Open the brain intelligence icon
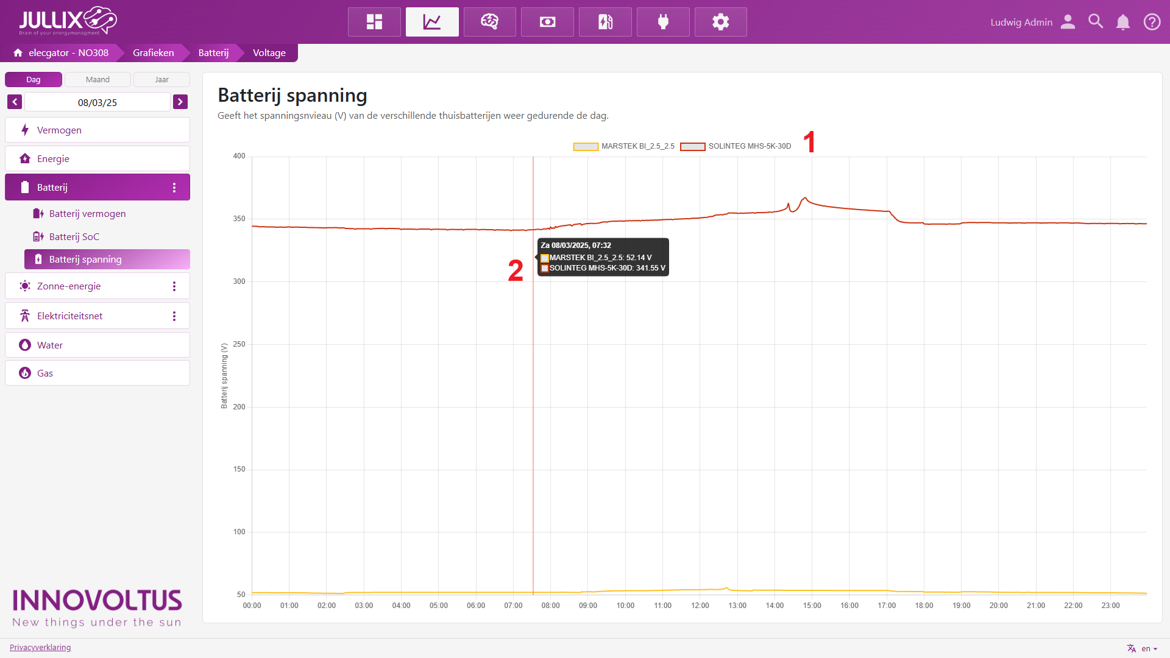This screenshot has width=1170, height=658. 489,22
